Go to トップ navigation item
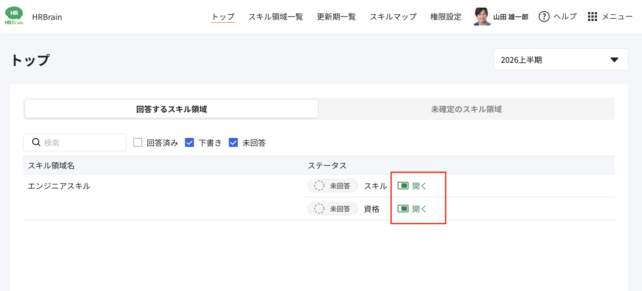This screenshot has height=291, width=642. point(223,17)
